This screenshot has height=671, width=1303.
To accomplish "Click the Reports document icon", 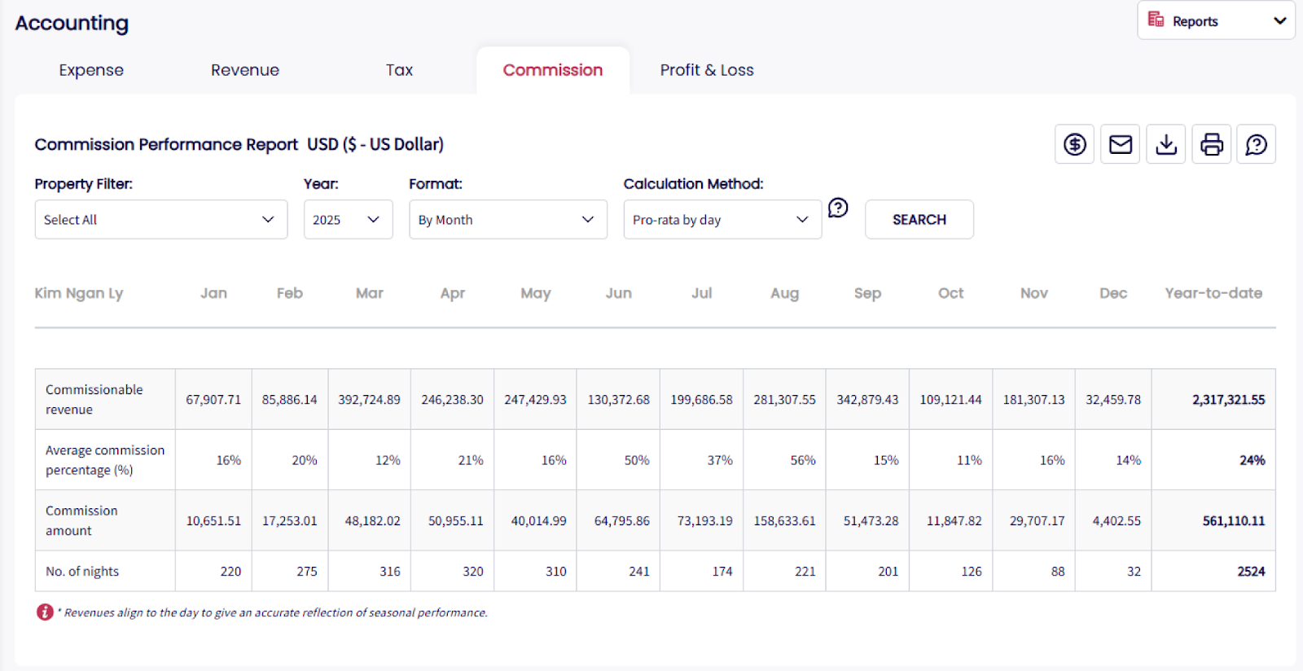I will 1156,20.
